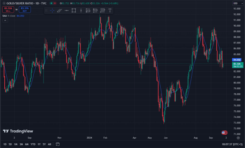This screenshot has height=148, width=245.
Task: Click the Aug label on time axis
Action: (196, 138)
